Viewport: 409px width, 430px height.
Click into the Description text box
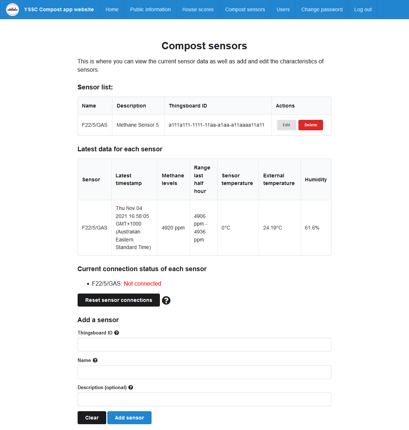[x=204, y=399]
